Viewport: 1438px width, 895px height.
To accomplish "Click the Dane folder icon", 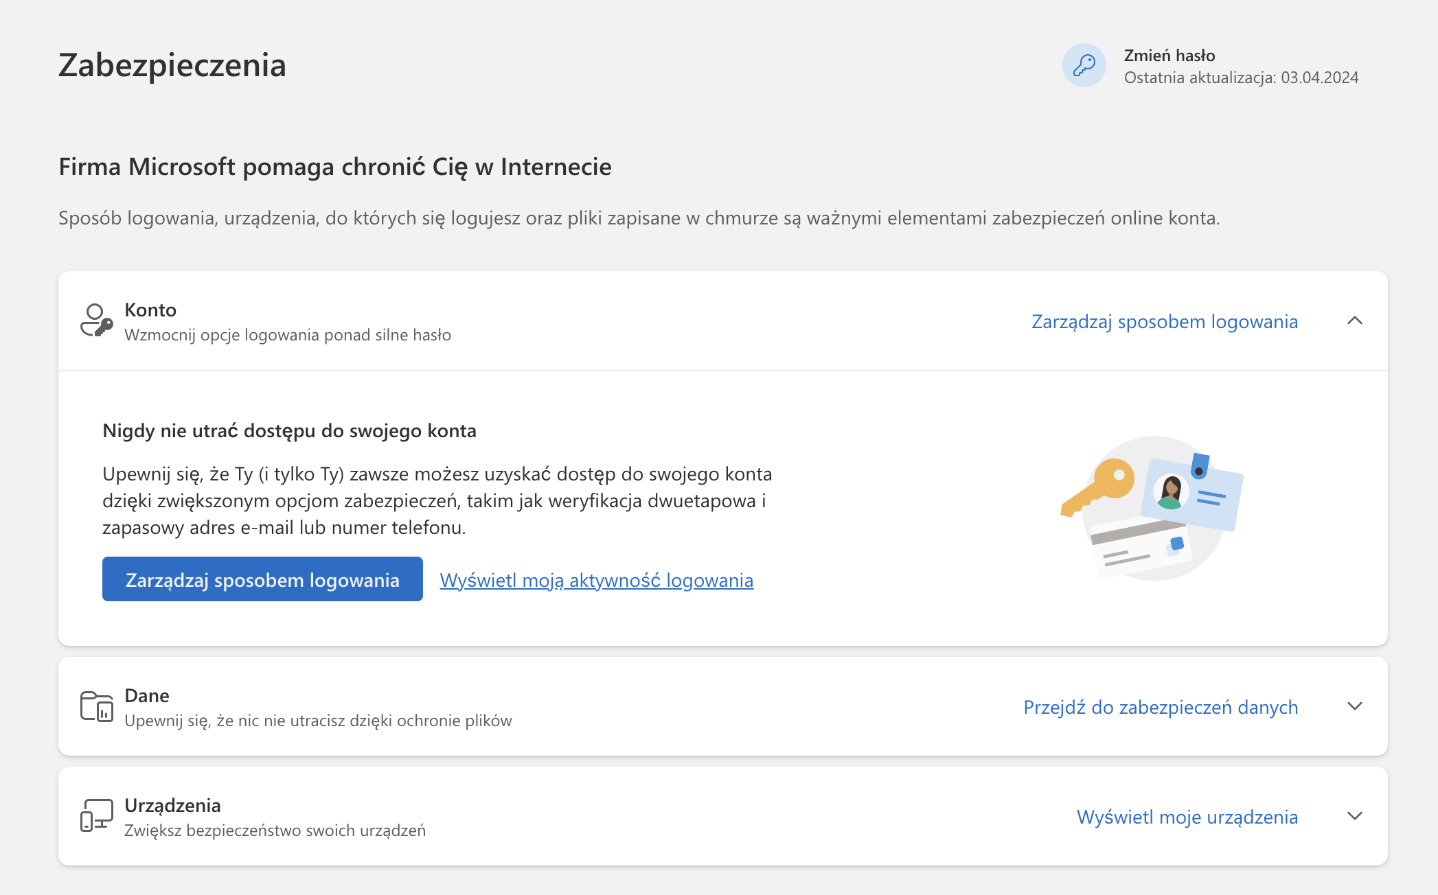I will coord(96,706).
